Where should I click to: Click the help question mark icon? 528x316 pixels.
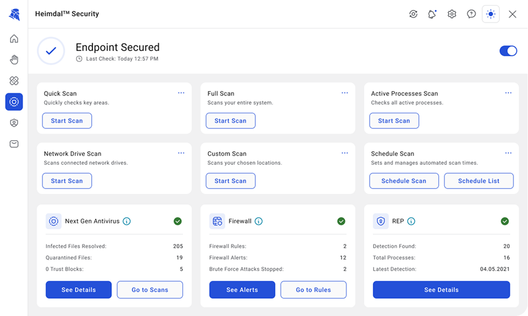pos(471,14)
